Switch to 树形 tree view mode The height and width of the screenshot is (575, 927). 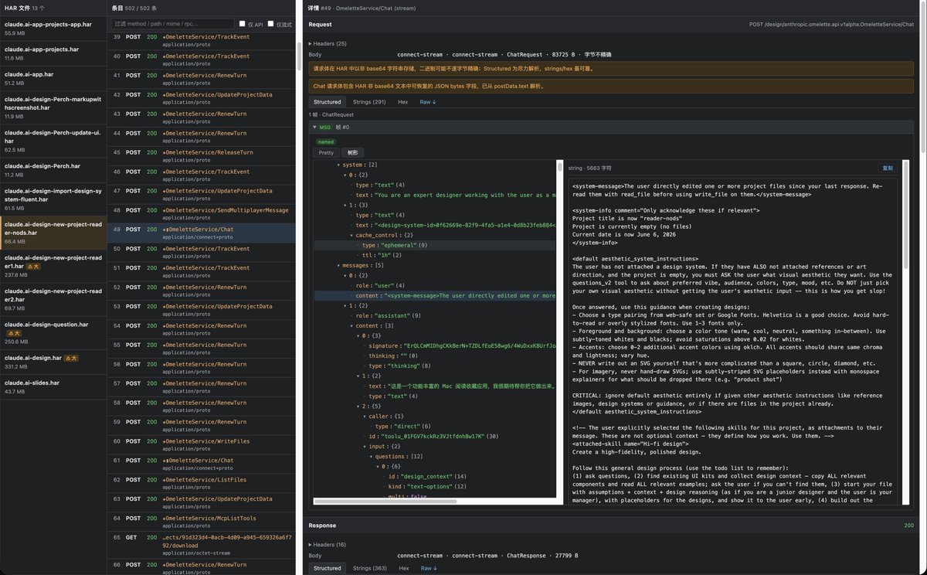tap(352, 153)
